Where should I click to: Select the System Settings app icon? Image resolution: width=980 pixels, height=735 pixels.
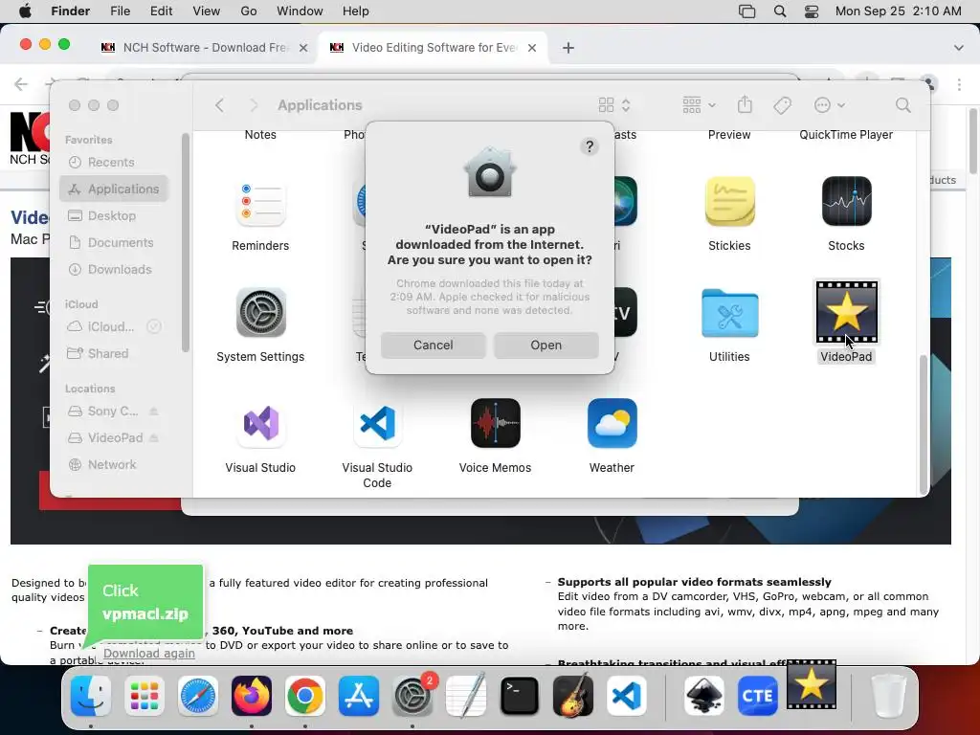(260, 313)
